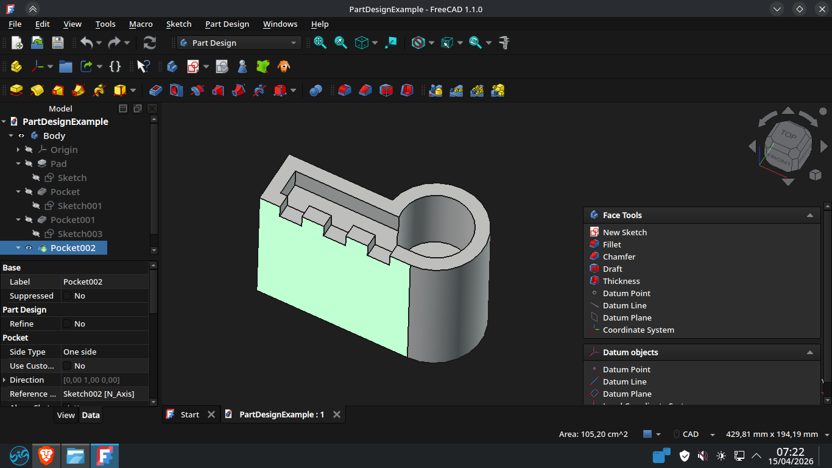Toggle visibility eye of Pocket002
This screenshot has width=832, height=468.
click(29, 248)
